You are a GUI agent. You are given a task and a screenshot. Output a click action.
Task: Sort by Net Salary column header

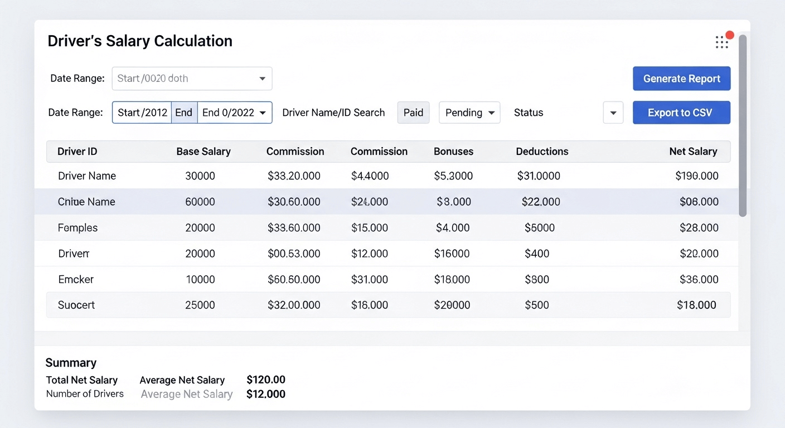(693, 152)
